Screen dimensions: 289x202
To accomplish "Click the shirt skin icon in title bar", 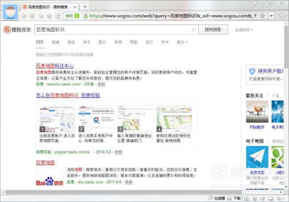I will tap(255, 3).
